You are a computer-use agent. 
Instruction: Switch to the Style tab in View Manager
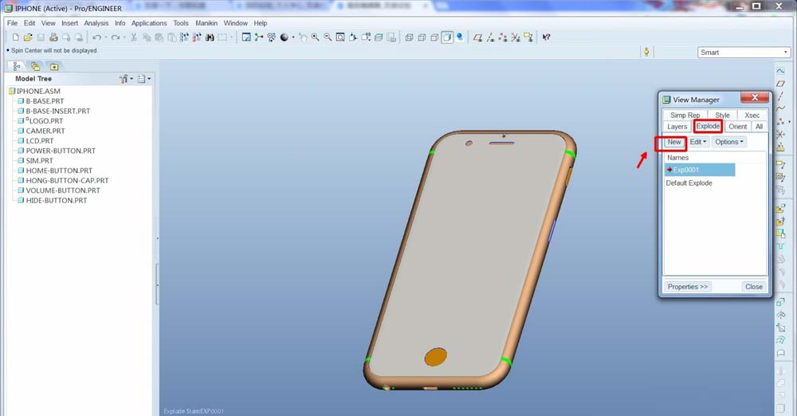click(x=722, y=115)
